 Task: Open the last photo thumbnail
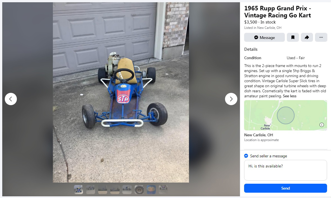point(163,190)
